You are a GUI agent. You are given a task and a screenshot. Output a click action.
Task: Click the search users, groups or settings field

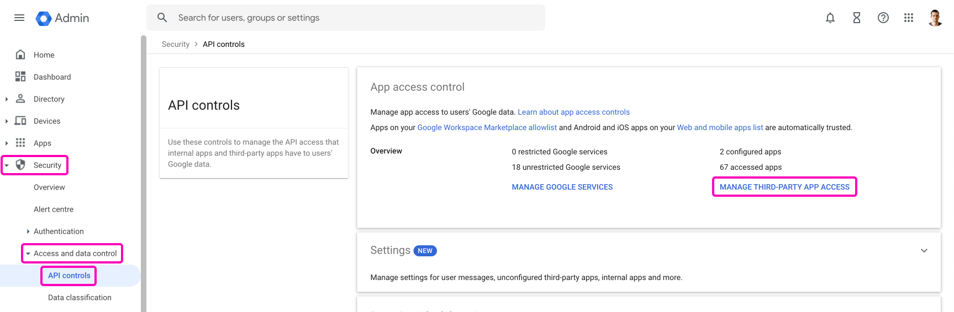[354, 18]
